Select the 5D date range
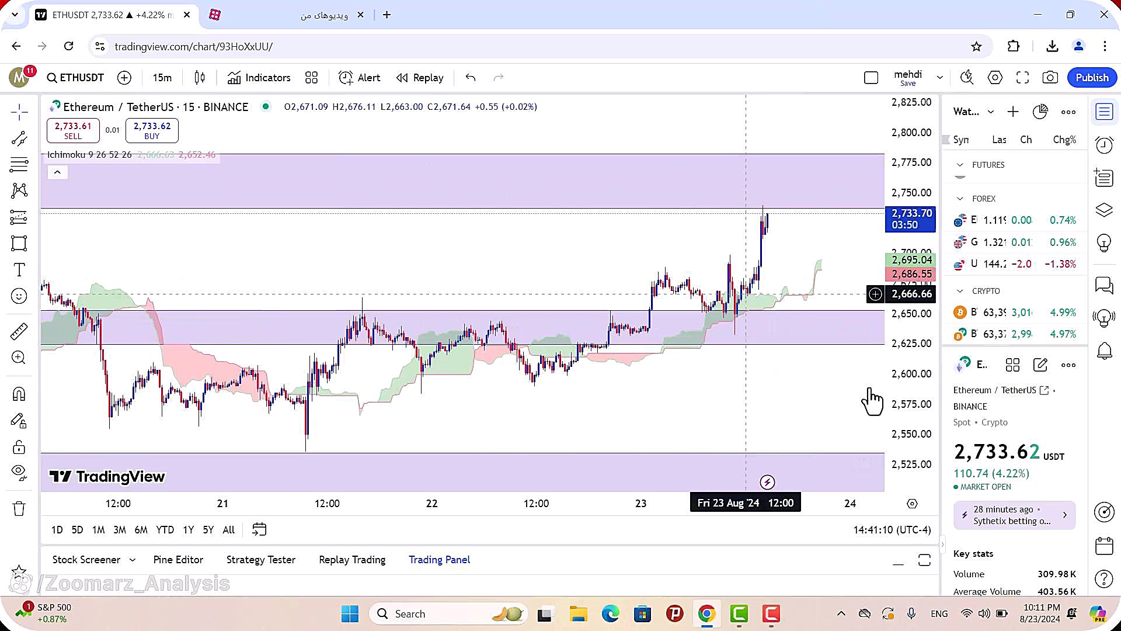The height and width of the screenshot is (631, 1121). [x=77, y=530]
